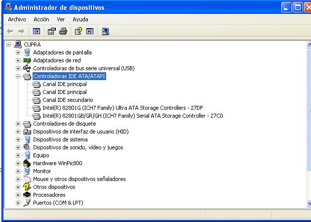Screen dimensions: 311x222
Task: Click the USB controllers icon
Action: click(27, 68)
